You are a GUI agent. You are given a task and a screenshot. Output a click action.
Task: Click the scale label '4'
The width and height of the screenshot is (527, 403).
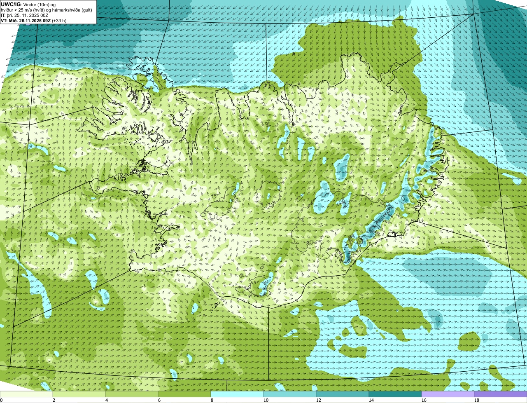(107, 400)
